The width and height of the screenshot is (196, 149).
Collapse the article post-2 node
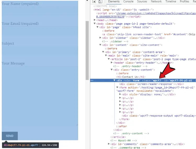click(x=109, y=59)
